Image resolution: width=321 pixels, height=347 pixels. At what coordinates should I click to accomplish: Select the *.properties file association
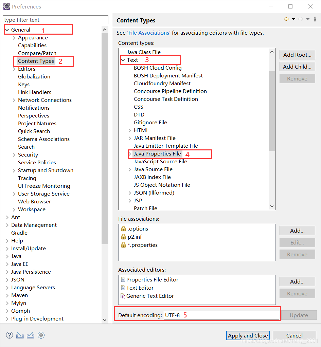tap(140, 245)
